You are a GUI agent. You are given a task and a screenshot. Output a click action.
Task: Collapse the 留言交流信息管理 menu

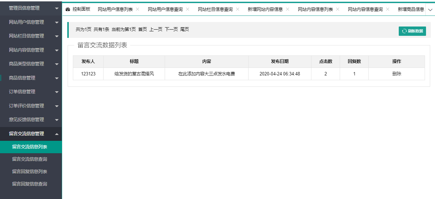[31, 133]
